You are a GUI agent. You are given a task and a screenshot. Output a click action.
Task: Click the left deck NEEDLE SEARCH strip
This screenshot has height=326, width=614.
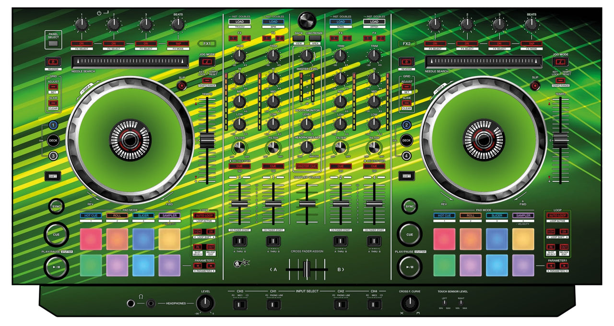click(130, 62)
